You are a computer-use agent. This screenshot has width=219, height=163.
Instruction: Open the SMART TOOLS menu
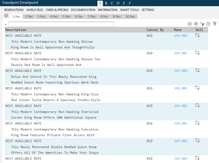coord(129,10)
